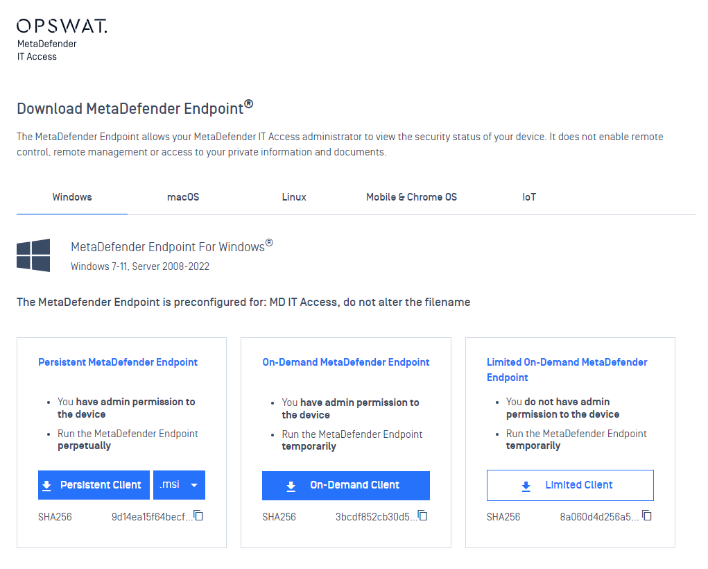Image resolution: width=708 pixels, height=569 pixels.
Task: Switch to the macOS tab
Action: pyautogui.click(x=183, y=197)
